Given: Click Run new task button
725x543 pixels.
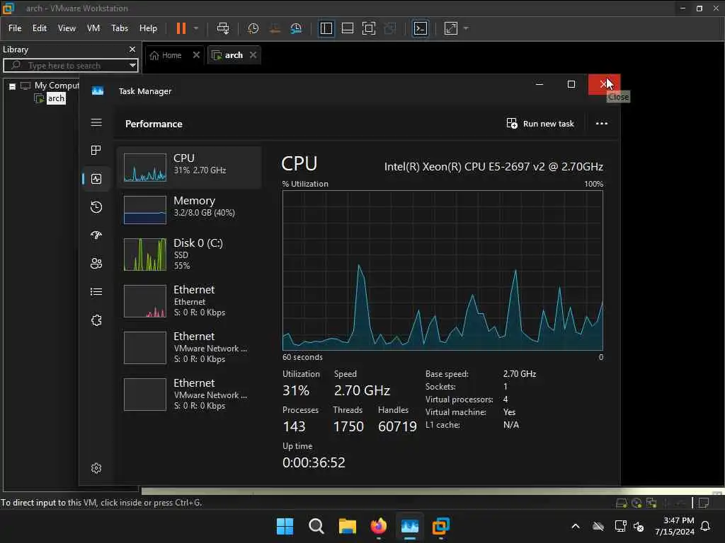Looking at the screenshot, I should tap(540, 124).
